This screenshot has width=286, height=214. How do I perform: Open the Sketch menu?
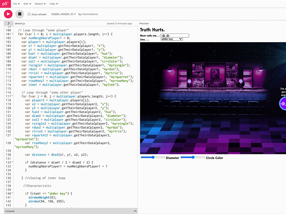40,4
